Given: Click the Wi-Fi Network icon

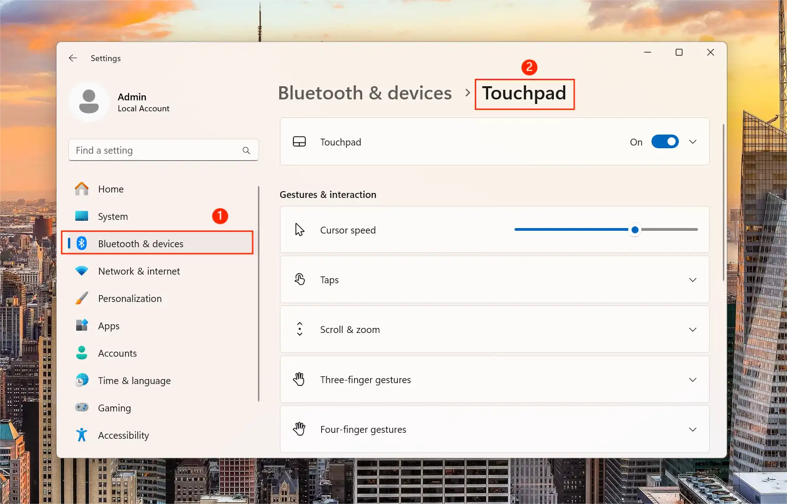Looking at the screenshot, I should (x=82, y=271).
